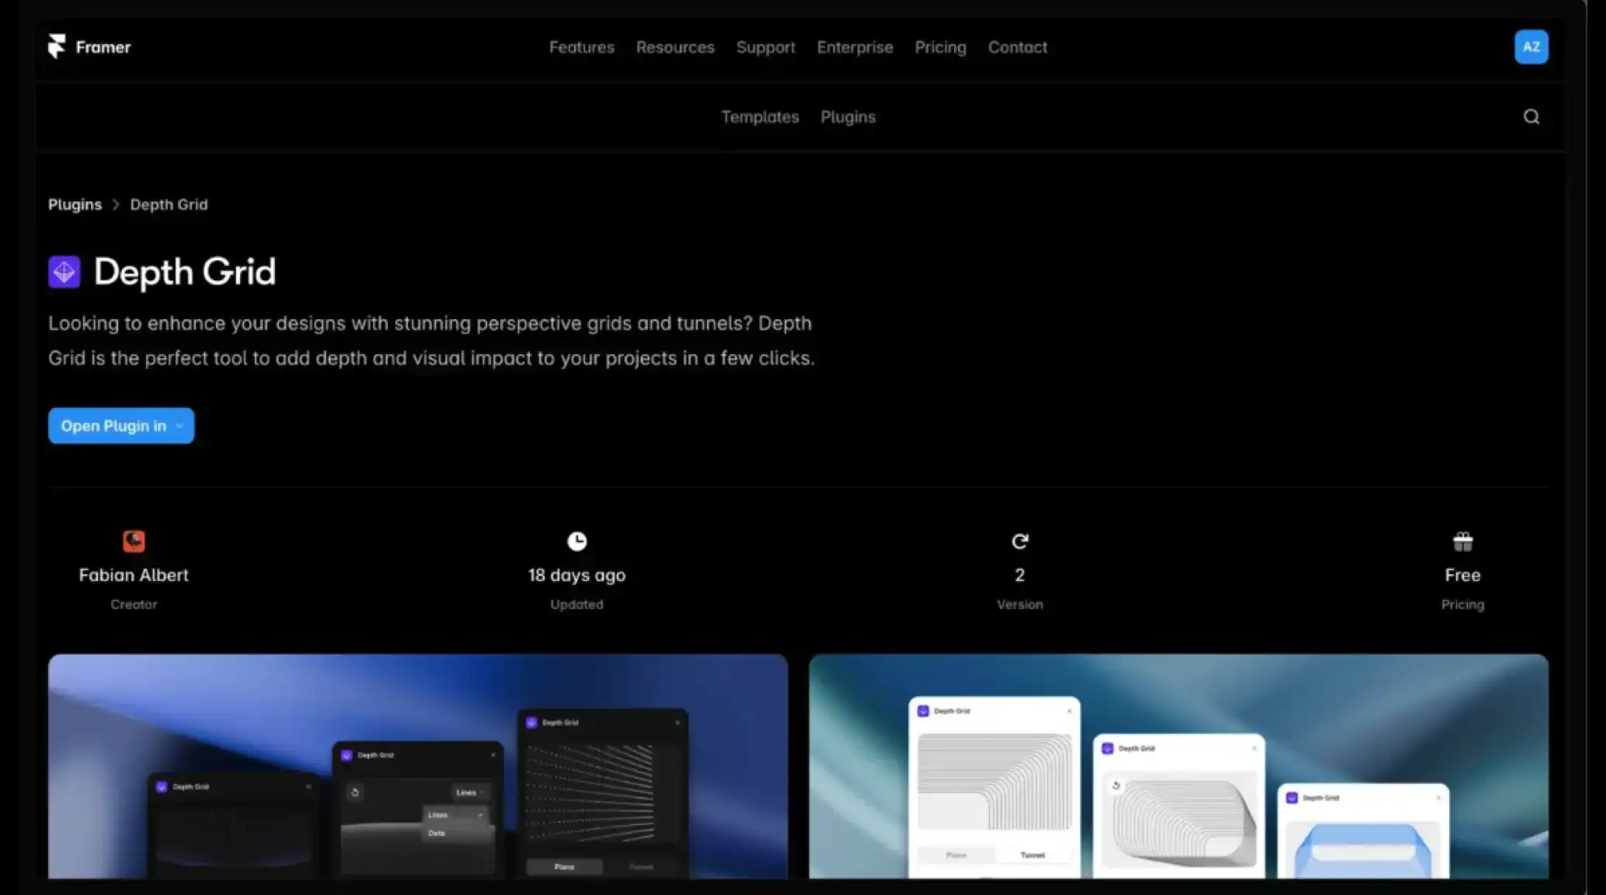Click the 'Pricing' label under Free
This screenshot has height=895, width=1606.
tap(1462, 604)
